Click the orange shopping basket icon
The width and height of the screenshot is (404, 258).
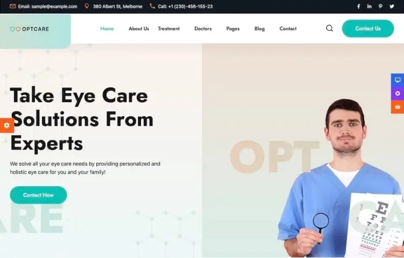[398, 107]
